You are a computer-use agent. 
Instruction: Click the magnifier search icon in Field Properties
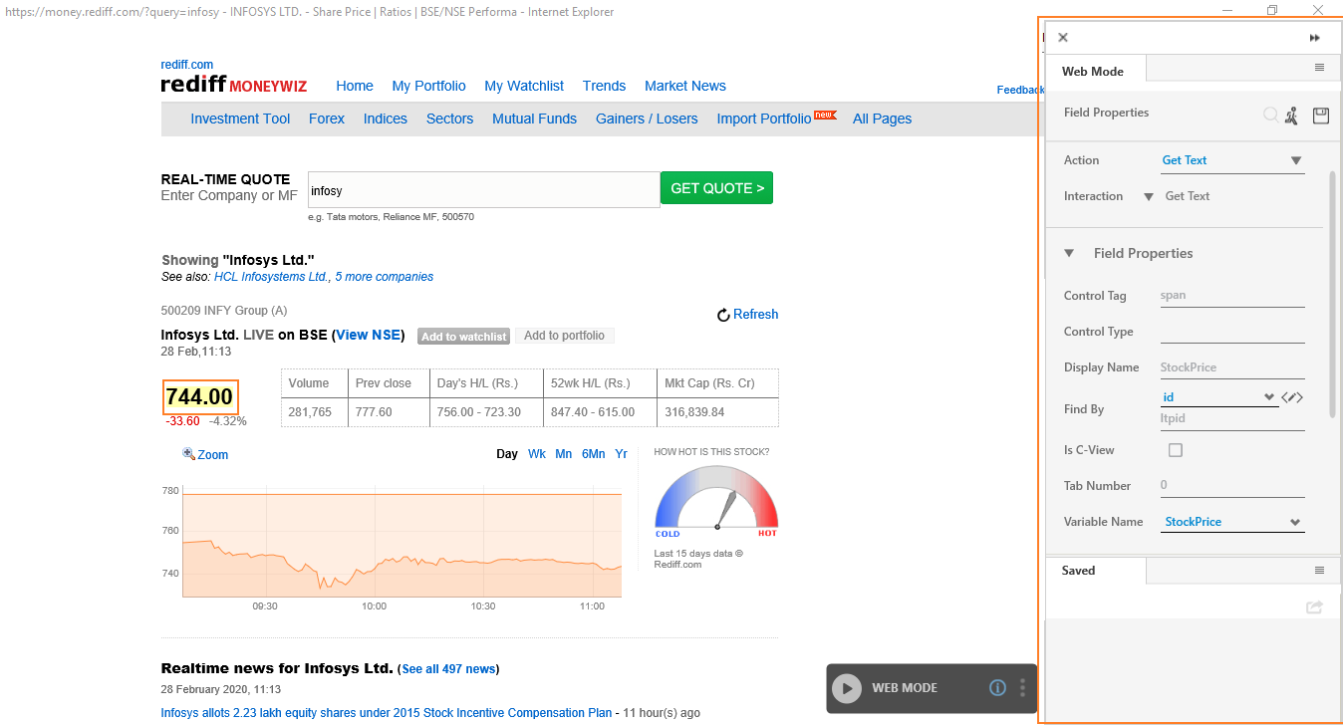click(1270, 115)
